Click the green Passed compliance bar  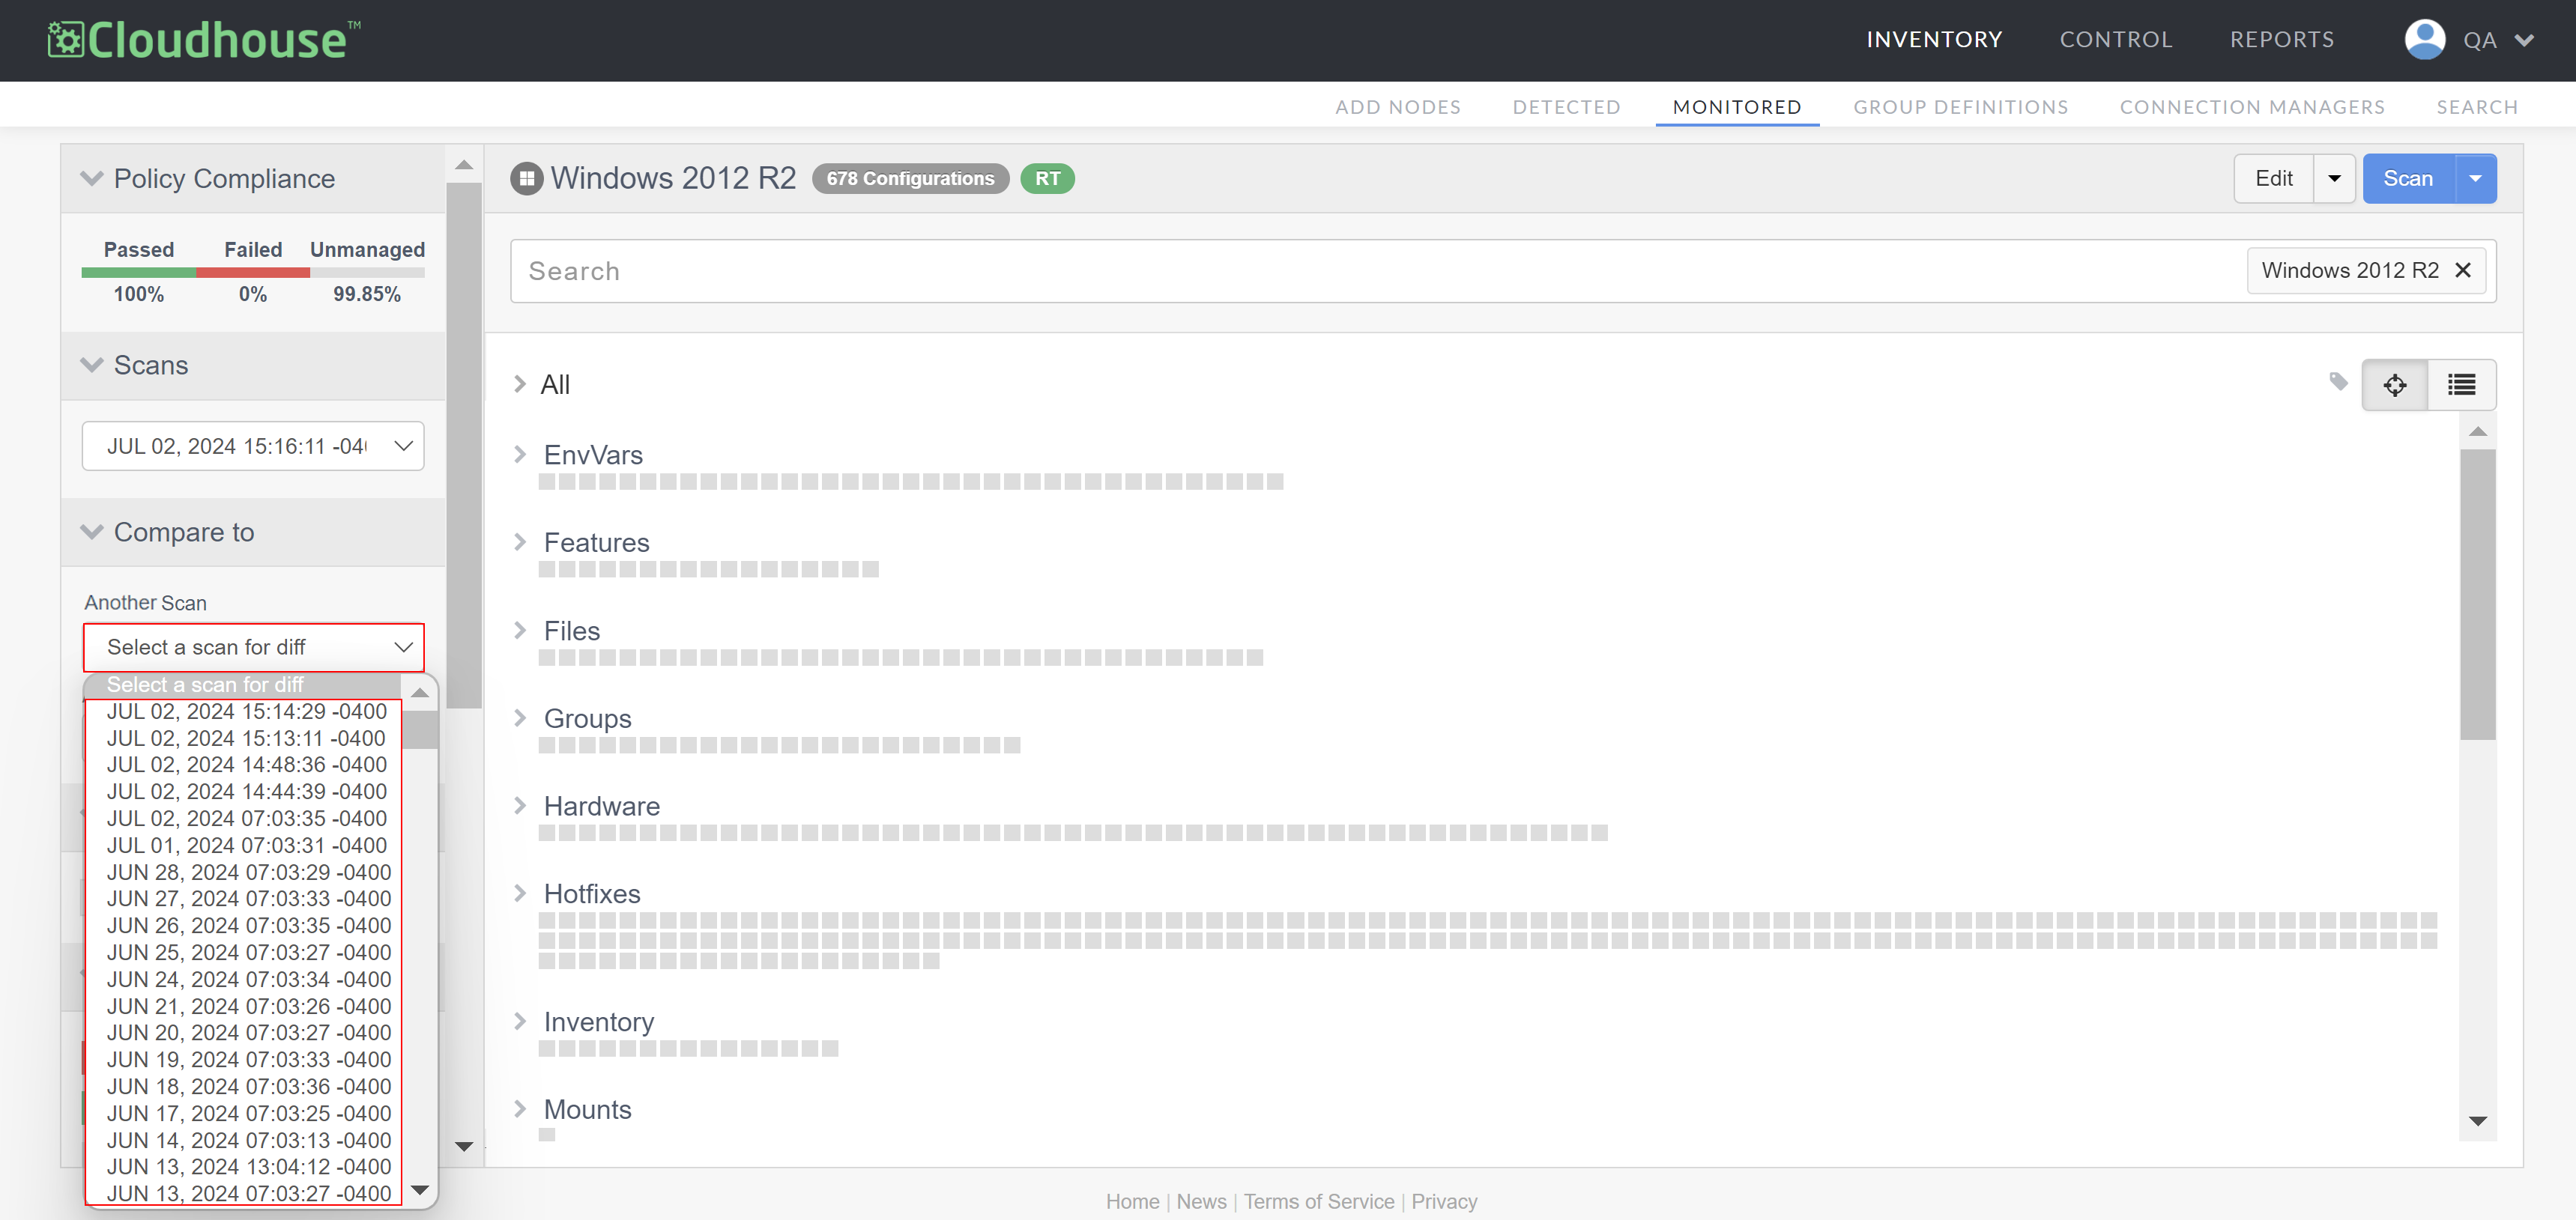click(139, 273)
